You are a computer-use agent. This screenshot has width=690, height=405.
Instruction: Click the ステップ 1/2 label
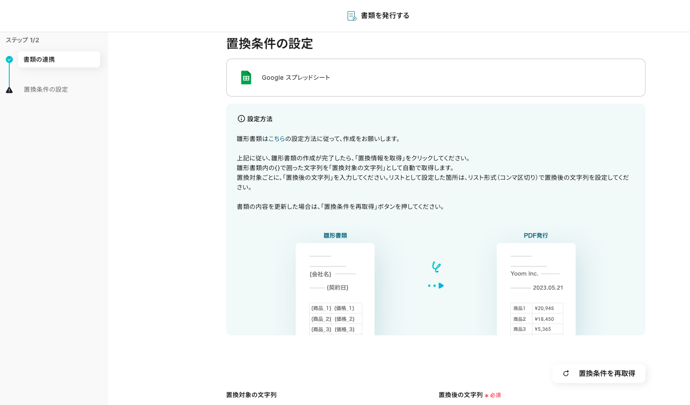(x=22, y=40)
